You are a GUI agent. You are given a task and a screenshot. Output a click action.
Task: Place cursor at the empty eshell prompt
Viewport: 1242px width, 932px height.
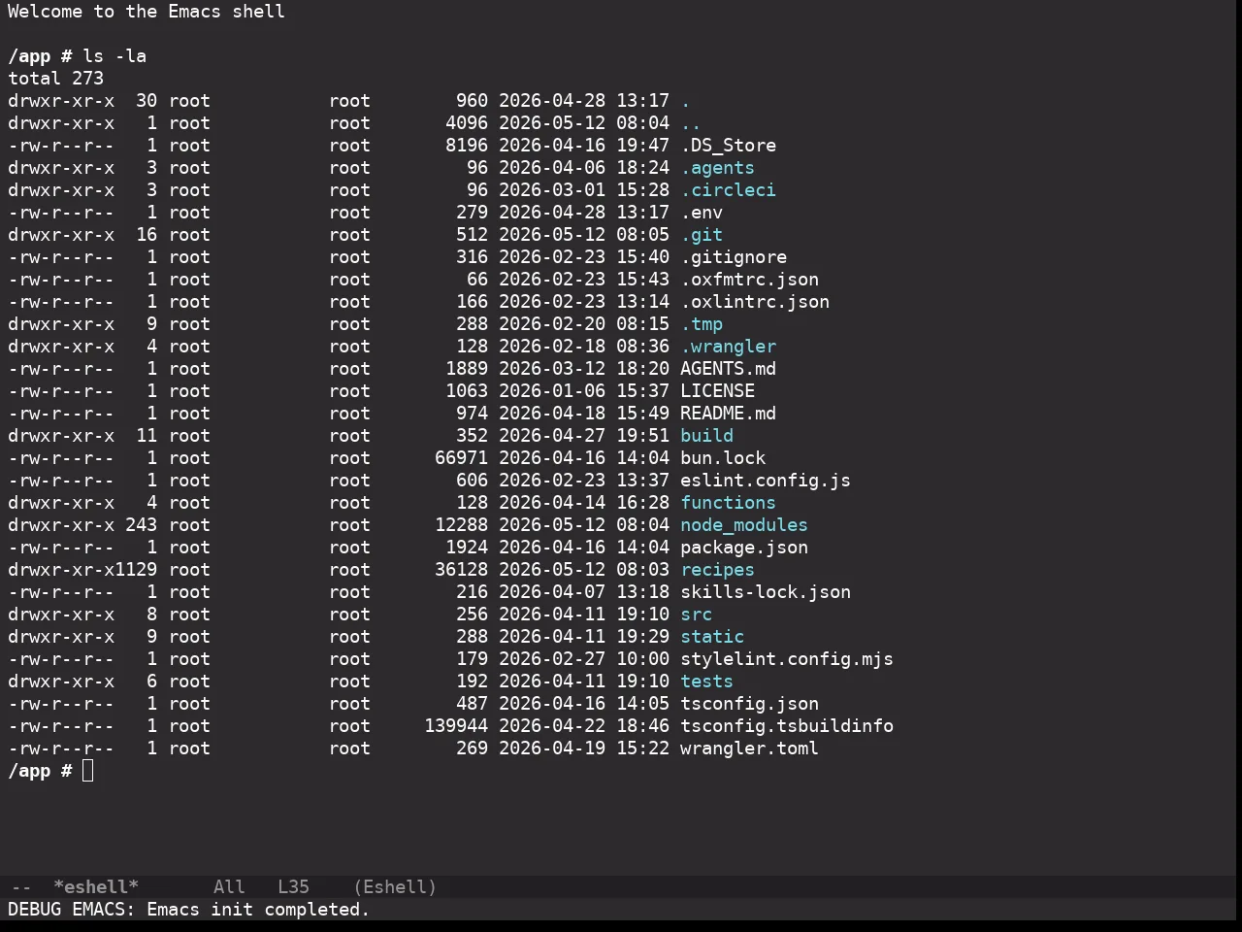click(88, 771)
